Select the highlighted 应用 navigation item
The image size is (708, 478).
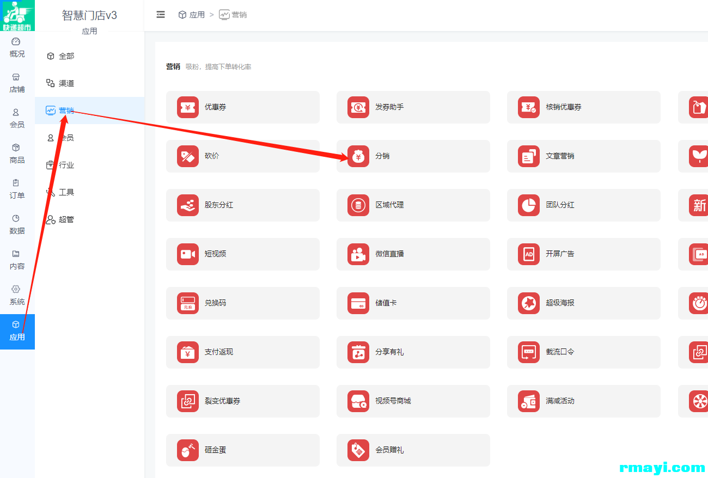pos(17,332)
